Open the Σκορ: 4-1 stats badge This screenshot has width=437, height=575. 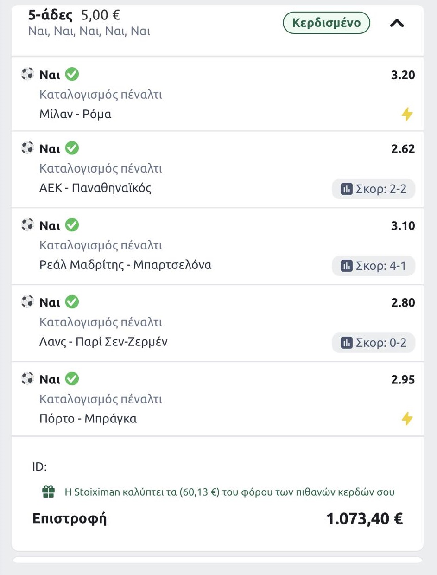374,266
